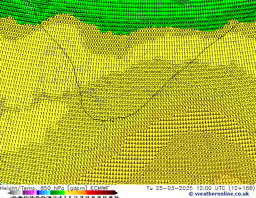This screenshot has height=198, width=256.
Task: Click the '24' label under the color scale
Action: [87, 197]
